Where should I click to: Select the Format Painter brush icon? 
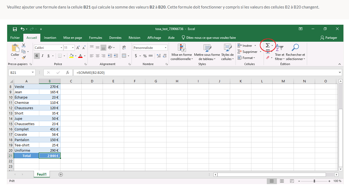(x=24, y=57)
